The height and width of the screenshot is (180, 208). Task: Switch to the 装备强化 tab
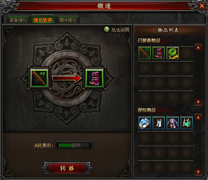tap(18, 20)
